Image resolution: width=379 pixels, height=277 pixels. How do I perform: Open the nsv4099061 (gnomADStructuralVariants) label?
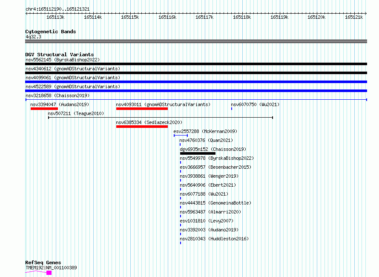pyautogui.click(x=73, y=78)
